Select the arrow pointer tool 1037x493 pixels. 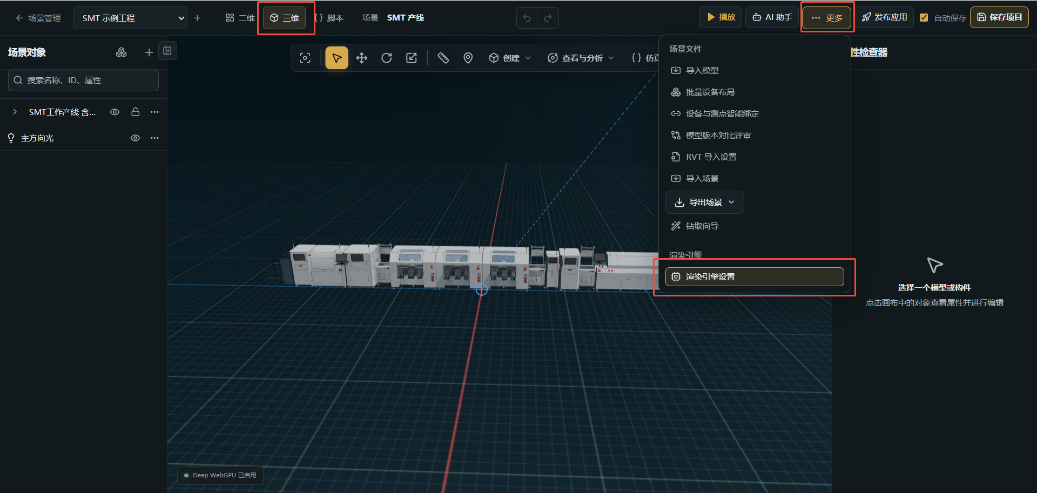pyautogui.click(x=336, y=58)
